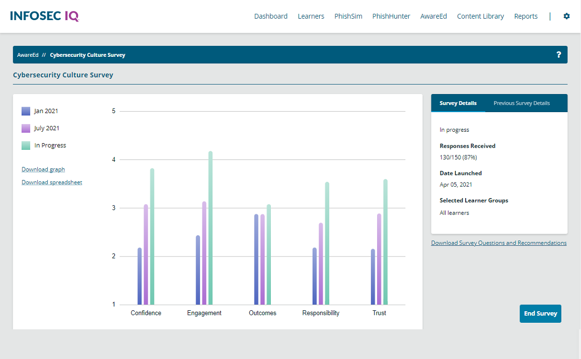This screenshot has width=581, height=359.
Task: Select PhishHunter in the navigation bar
Action: [x=391, y=16]
